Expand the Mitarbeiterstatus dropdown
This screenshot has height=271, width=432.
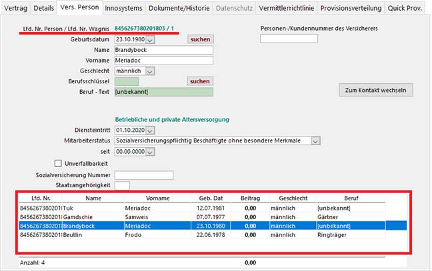tap(316, 141)
